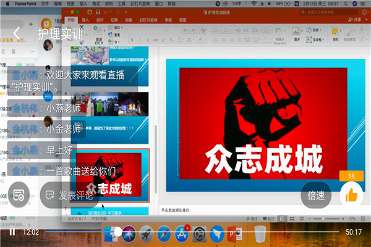Switch to the 动画 animations tab
The height and width of the screenshot is (247, 371).
coord(129,20)
